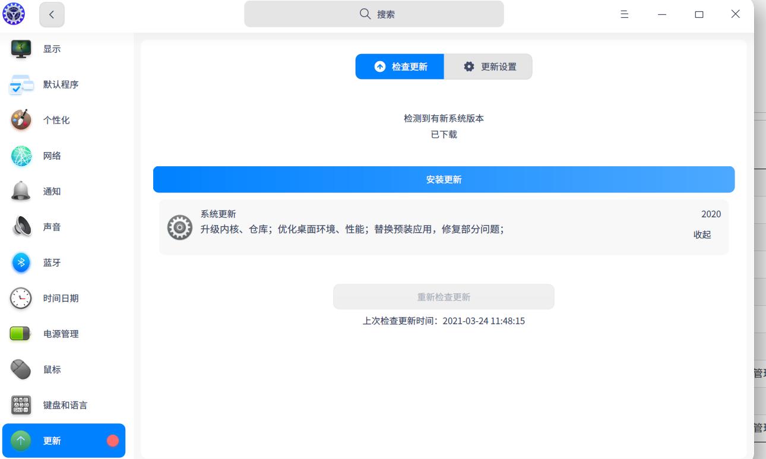This screenshot has width=766, height=459.
Task: Collapse the update details with 收起
Action: click(702, 235)
